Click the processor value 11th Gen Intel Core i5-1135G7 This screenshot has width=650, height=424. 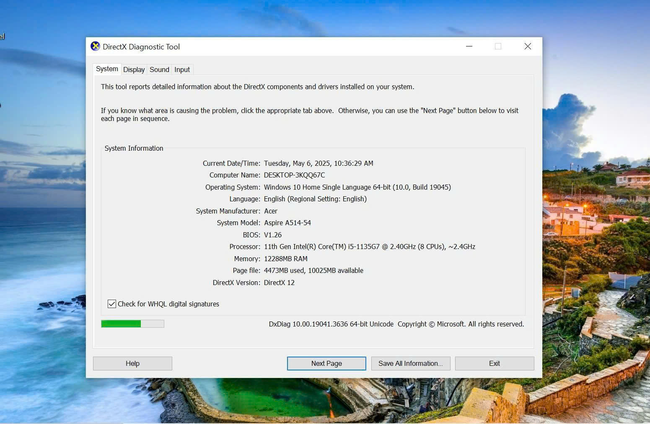(370, 247)
